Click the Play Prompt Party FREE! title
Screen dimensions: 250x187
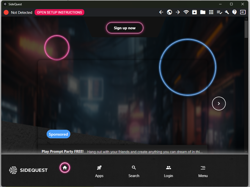[62, 152]
